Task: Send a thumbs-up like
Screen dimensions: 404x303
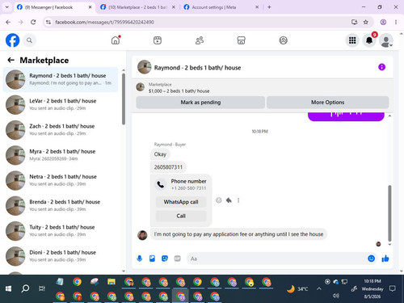Action: pos(385,259)
